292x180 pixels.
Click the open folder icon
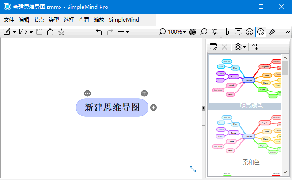tap(23, 32)
